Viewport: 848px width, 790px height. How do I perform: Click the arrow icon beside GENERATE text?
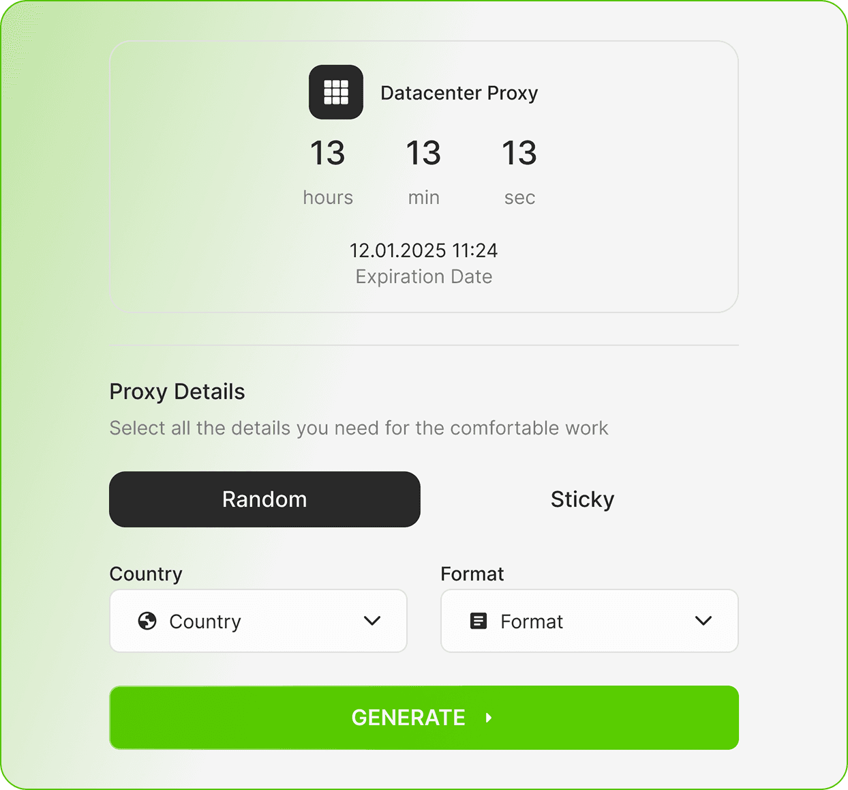pos(489,718)
